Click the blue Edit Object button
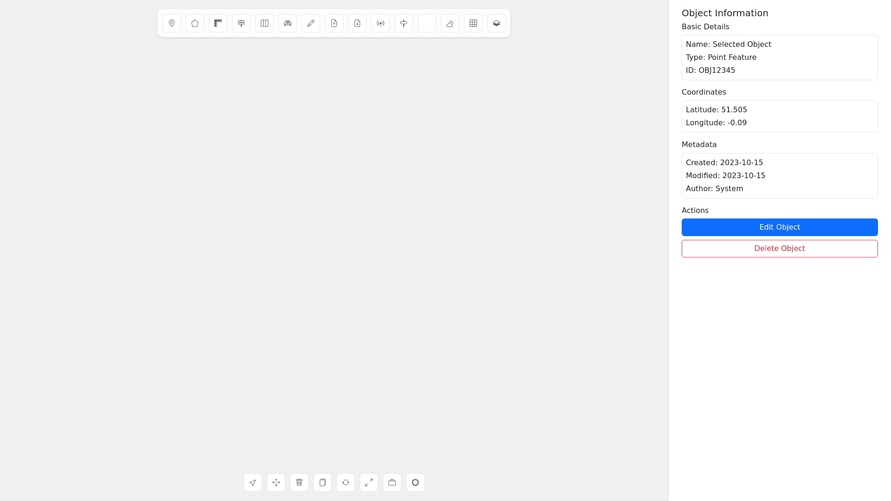The image size is (891, 501). point(780,227)
